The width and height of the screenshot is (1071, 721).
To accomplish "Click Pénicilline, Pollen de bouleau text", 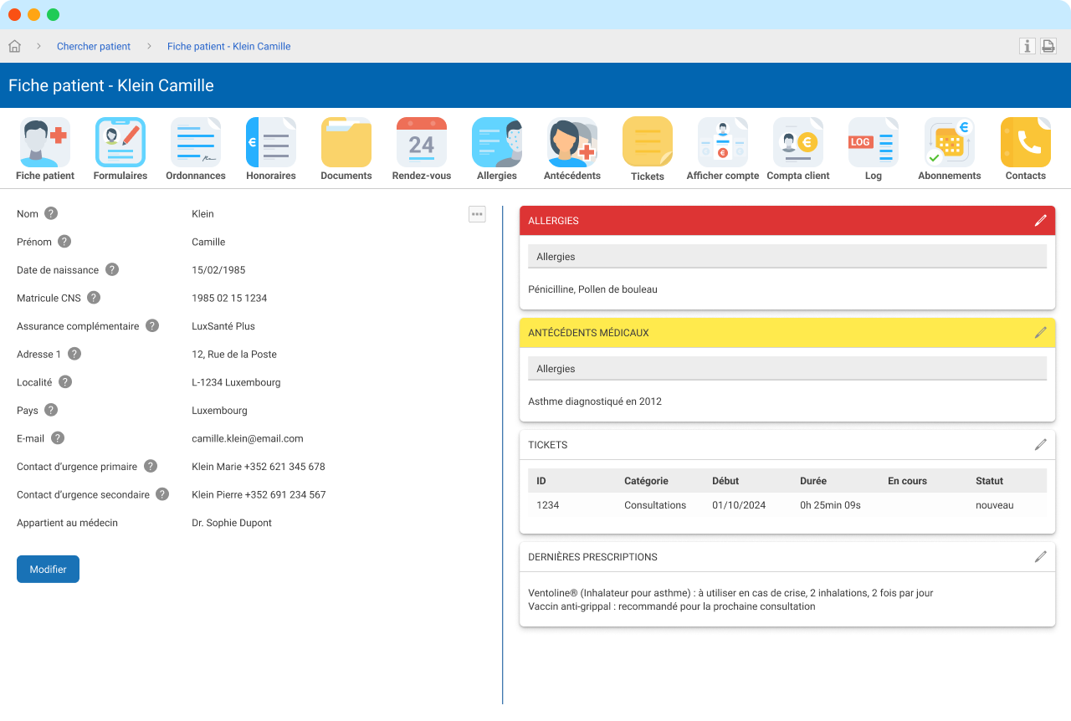I will pyautogui.click(x=592, y=289).
